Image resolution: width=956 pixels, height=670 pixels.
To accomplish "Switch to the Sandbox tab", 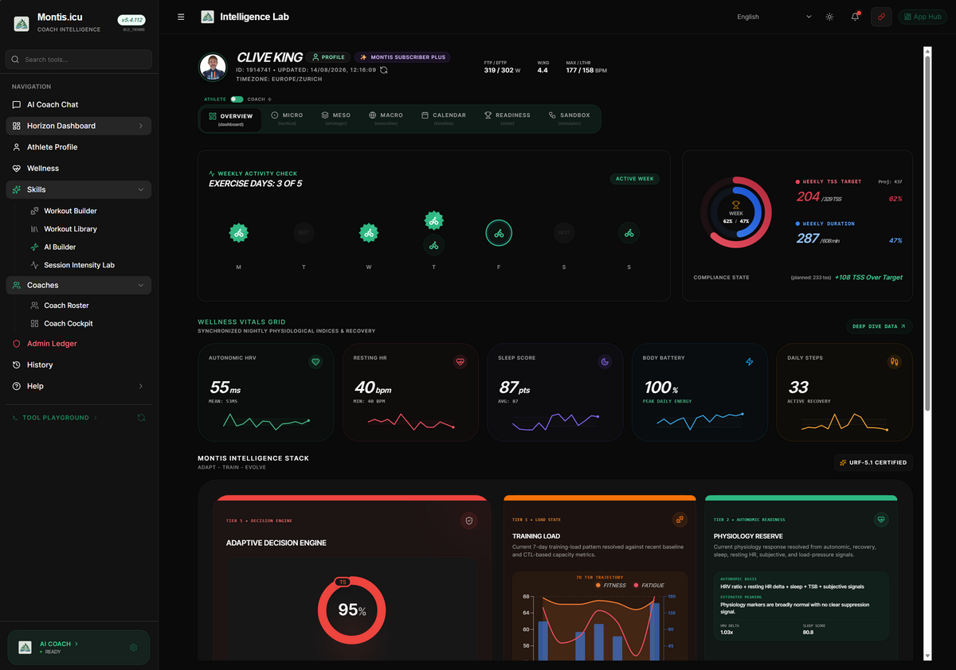I will click(x=569, y=119).
